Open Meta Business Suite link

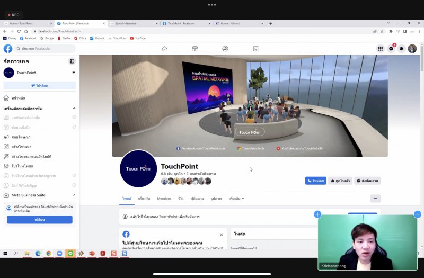coord(40,195)
